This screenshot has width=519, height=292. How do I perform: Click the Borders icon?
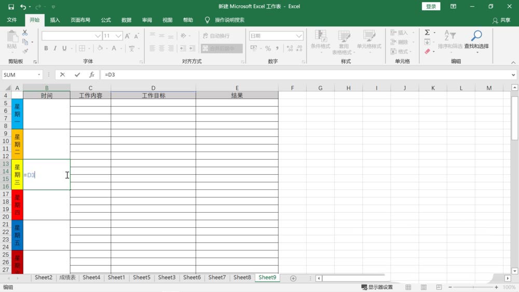(82, 48)
